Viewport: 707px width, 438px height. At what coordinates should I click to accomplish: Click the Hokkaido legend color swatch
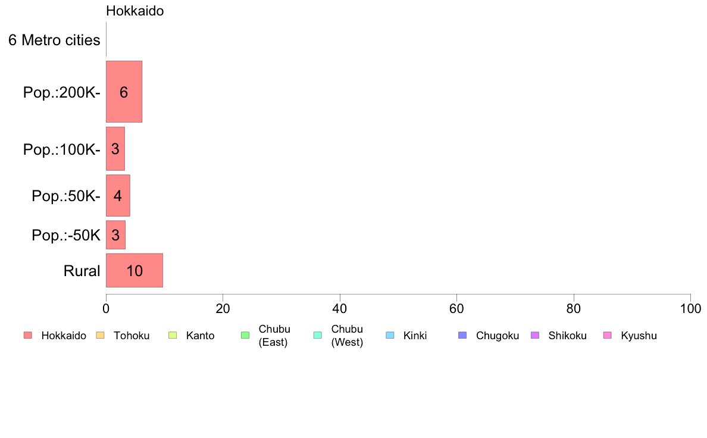click(x=28, y=335)
